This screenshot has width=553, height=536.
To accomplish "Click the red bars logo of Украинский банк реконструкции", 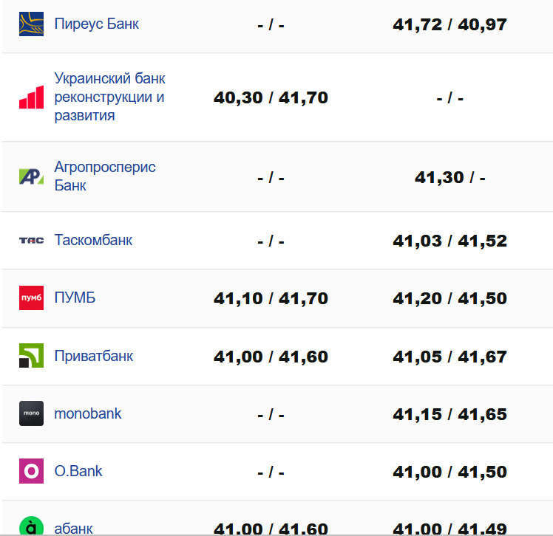I will 31,97.
